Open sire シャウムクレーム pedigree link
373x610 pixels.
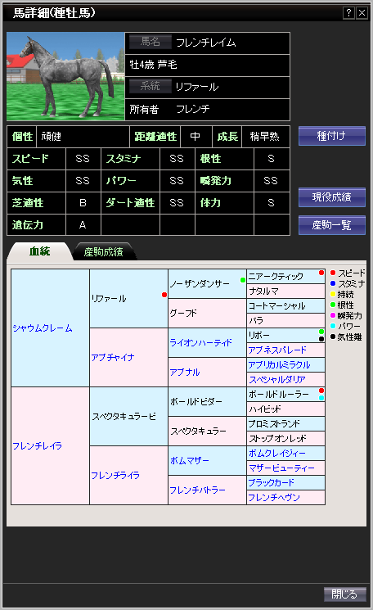click(x=43, y=328)
